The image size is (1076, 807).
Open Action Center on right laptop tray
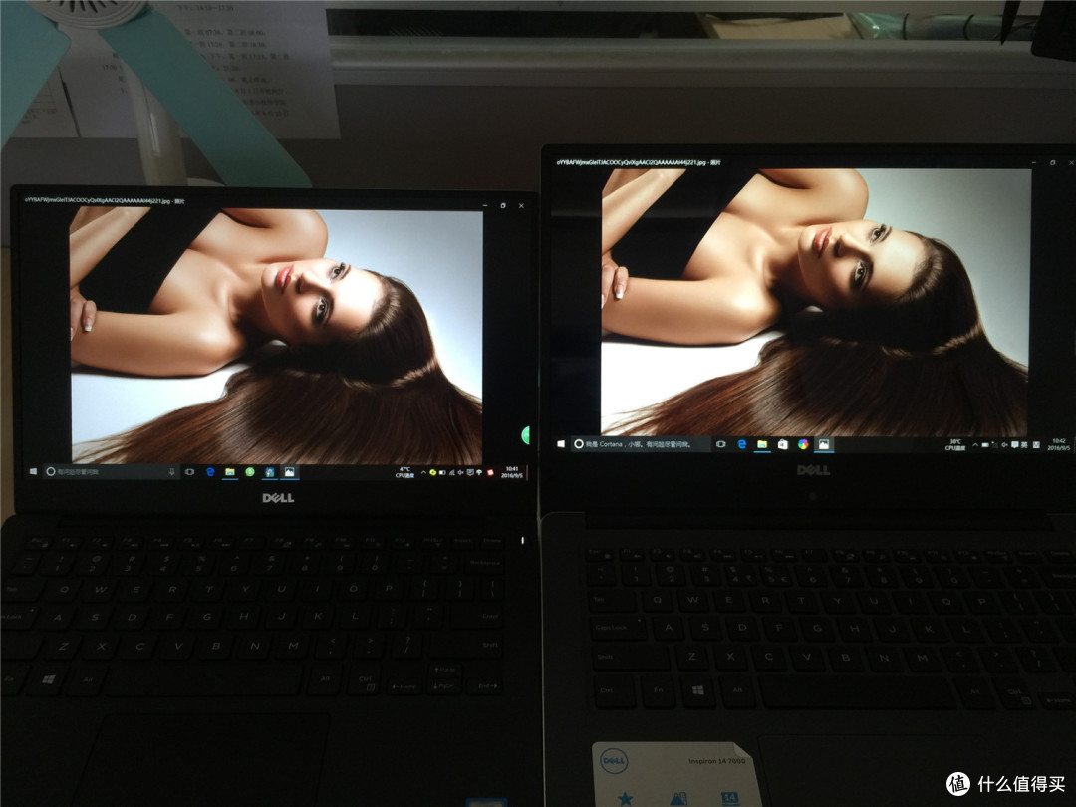(x=1015, y=445)
